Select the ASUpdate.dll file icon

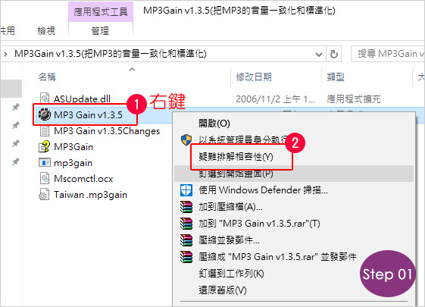pyautogui.click(x=45, y=99)
